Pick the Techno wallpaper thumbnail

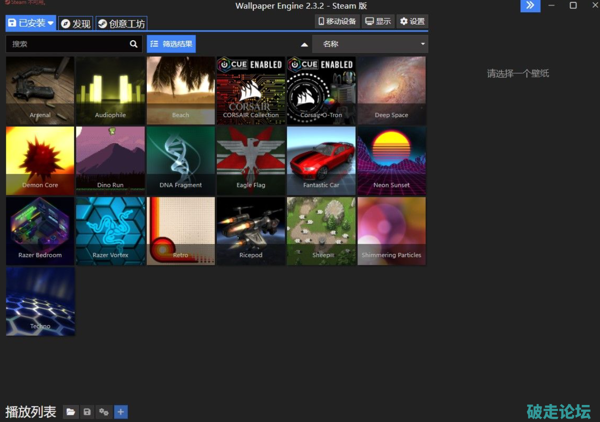pyautogui.click(x=40, y=301)
